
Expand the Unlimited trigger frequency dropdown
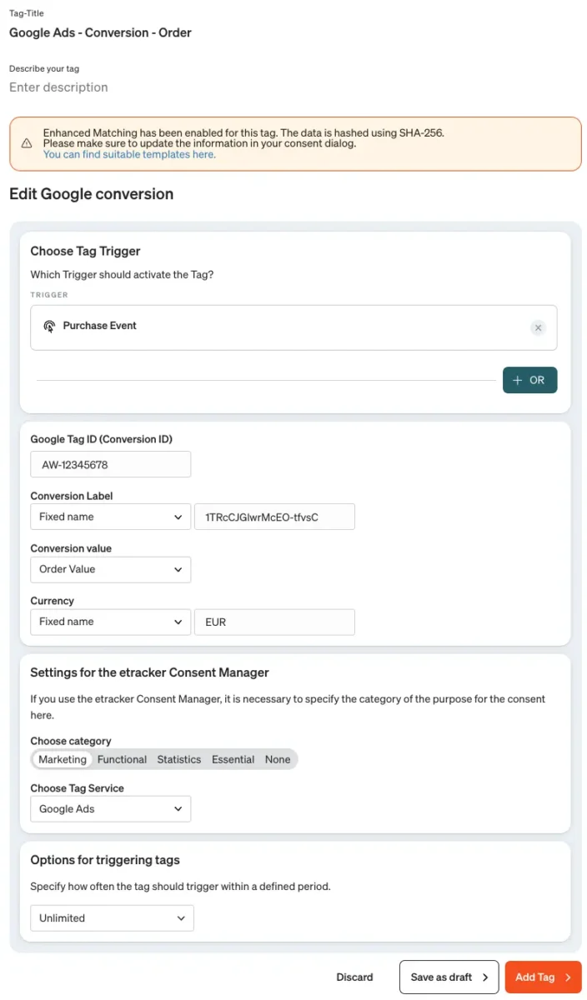tap(113, 918)
